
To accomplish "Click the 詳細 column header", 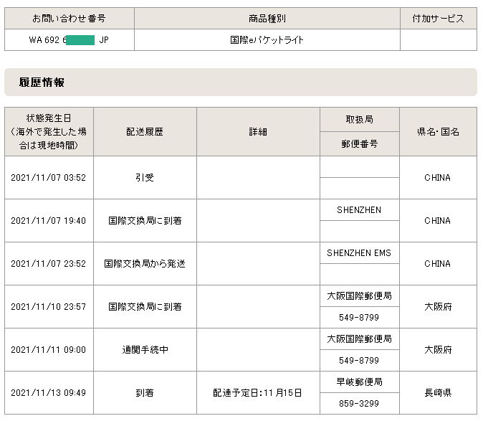I will pyautogui.click(x=258, y=131).
